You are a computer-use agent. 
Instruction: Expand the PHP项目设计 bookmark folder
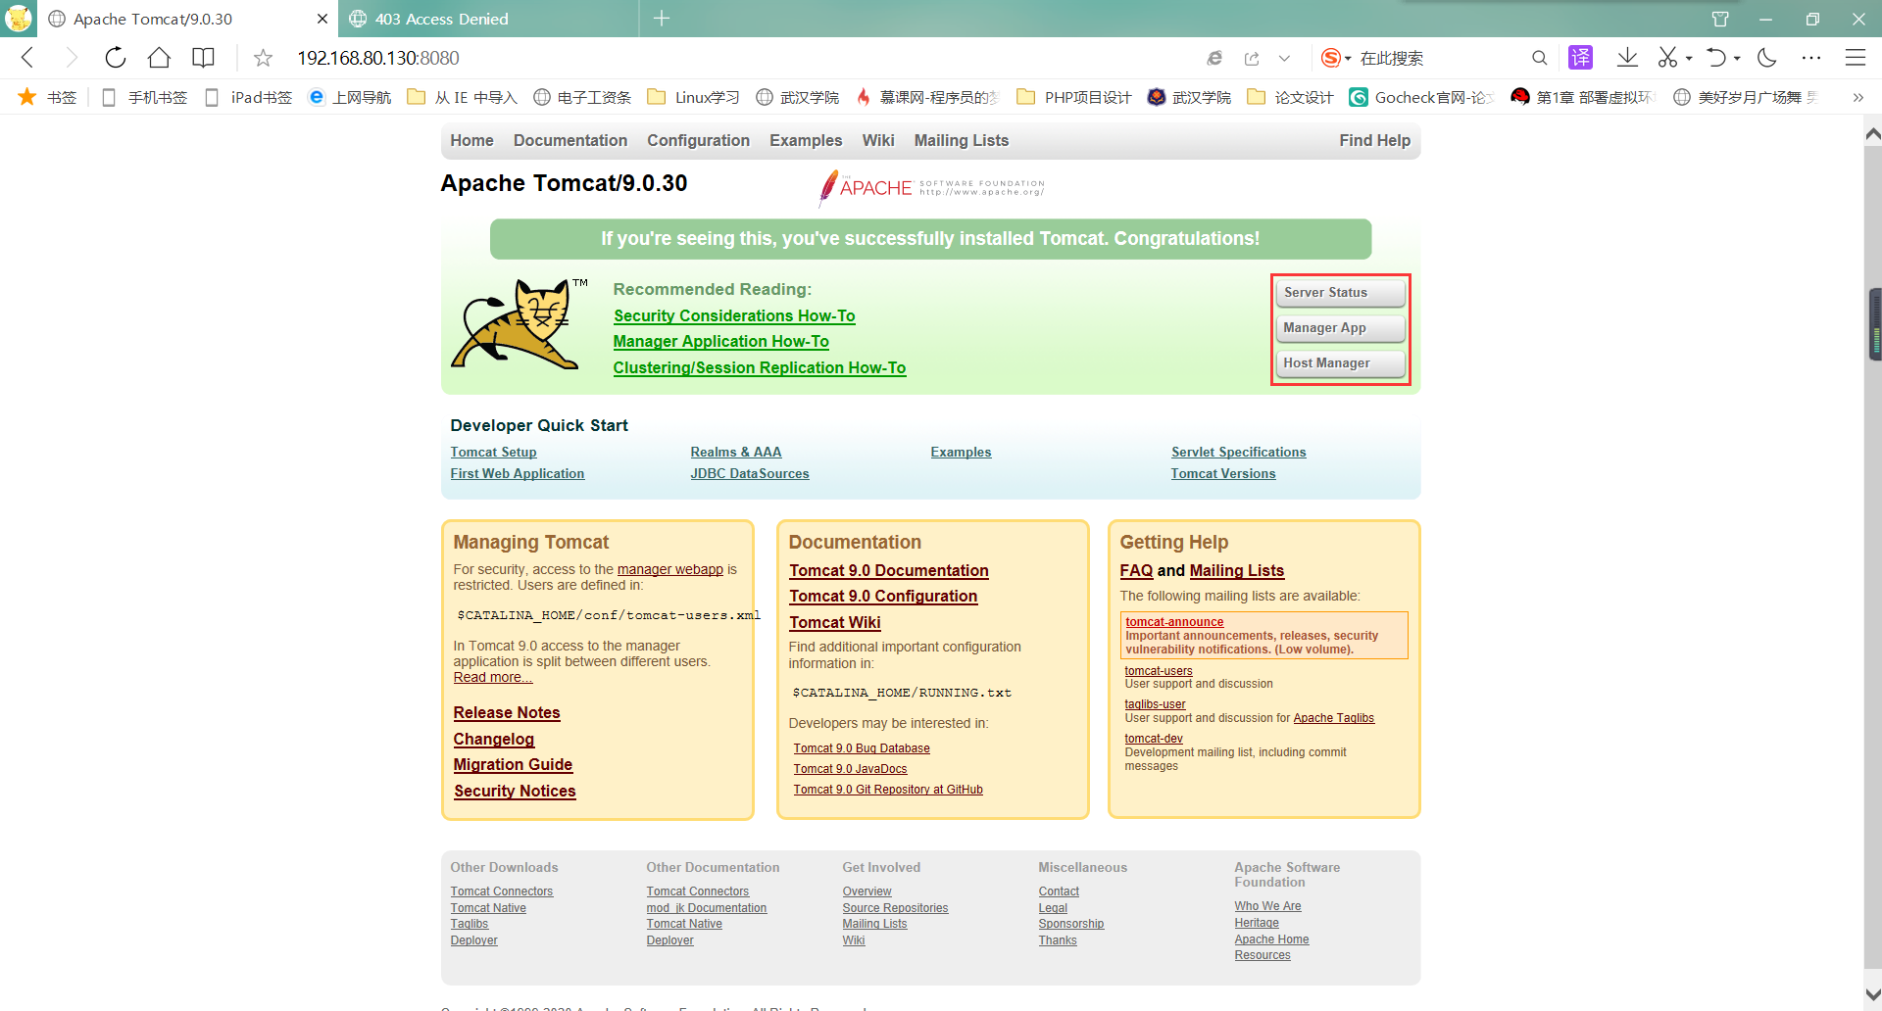(1074, 97)
